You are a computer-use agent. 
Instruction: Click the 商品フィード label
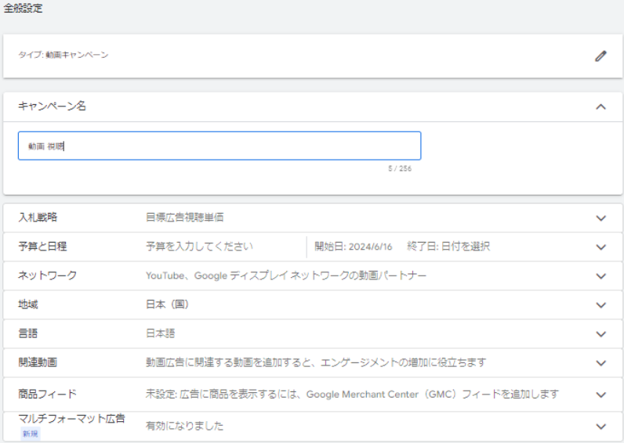47,394
